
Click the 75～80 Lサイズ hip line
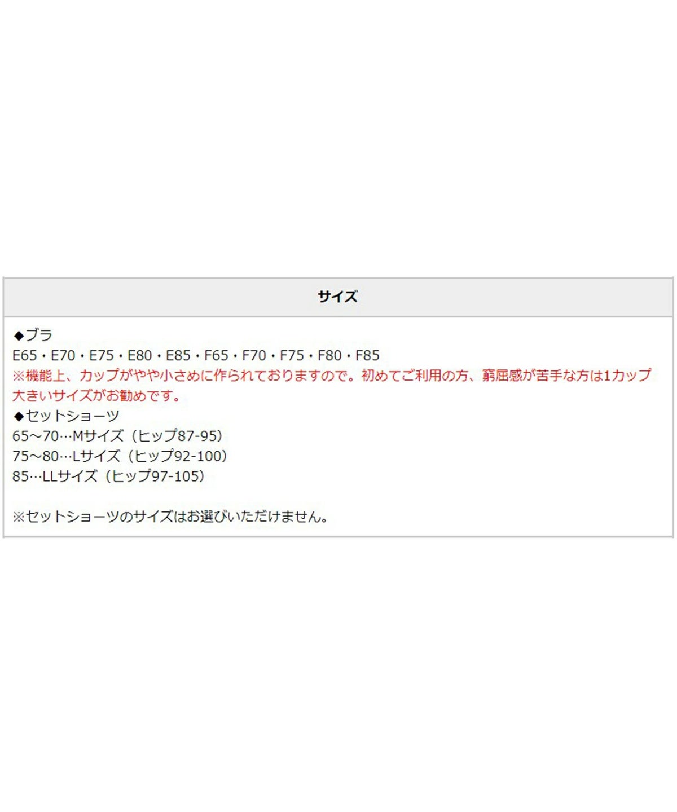(x=120, y=456)
